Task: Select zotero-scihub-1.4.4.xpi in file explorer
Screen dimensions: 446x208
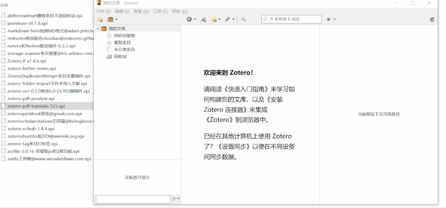Action: (31, 128)
